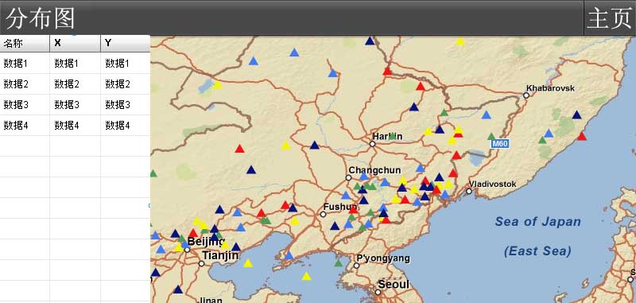636x303 pixels.
Task: Click the 数据4 cell in Y column
Action: pyautogui.click(x=126, y=126)
